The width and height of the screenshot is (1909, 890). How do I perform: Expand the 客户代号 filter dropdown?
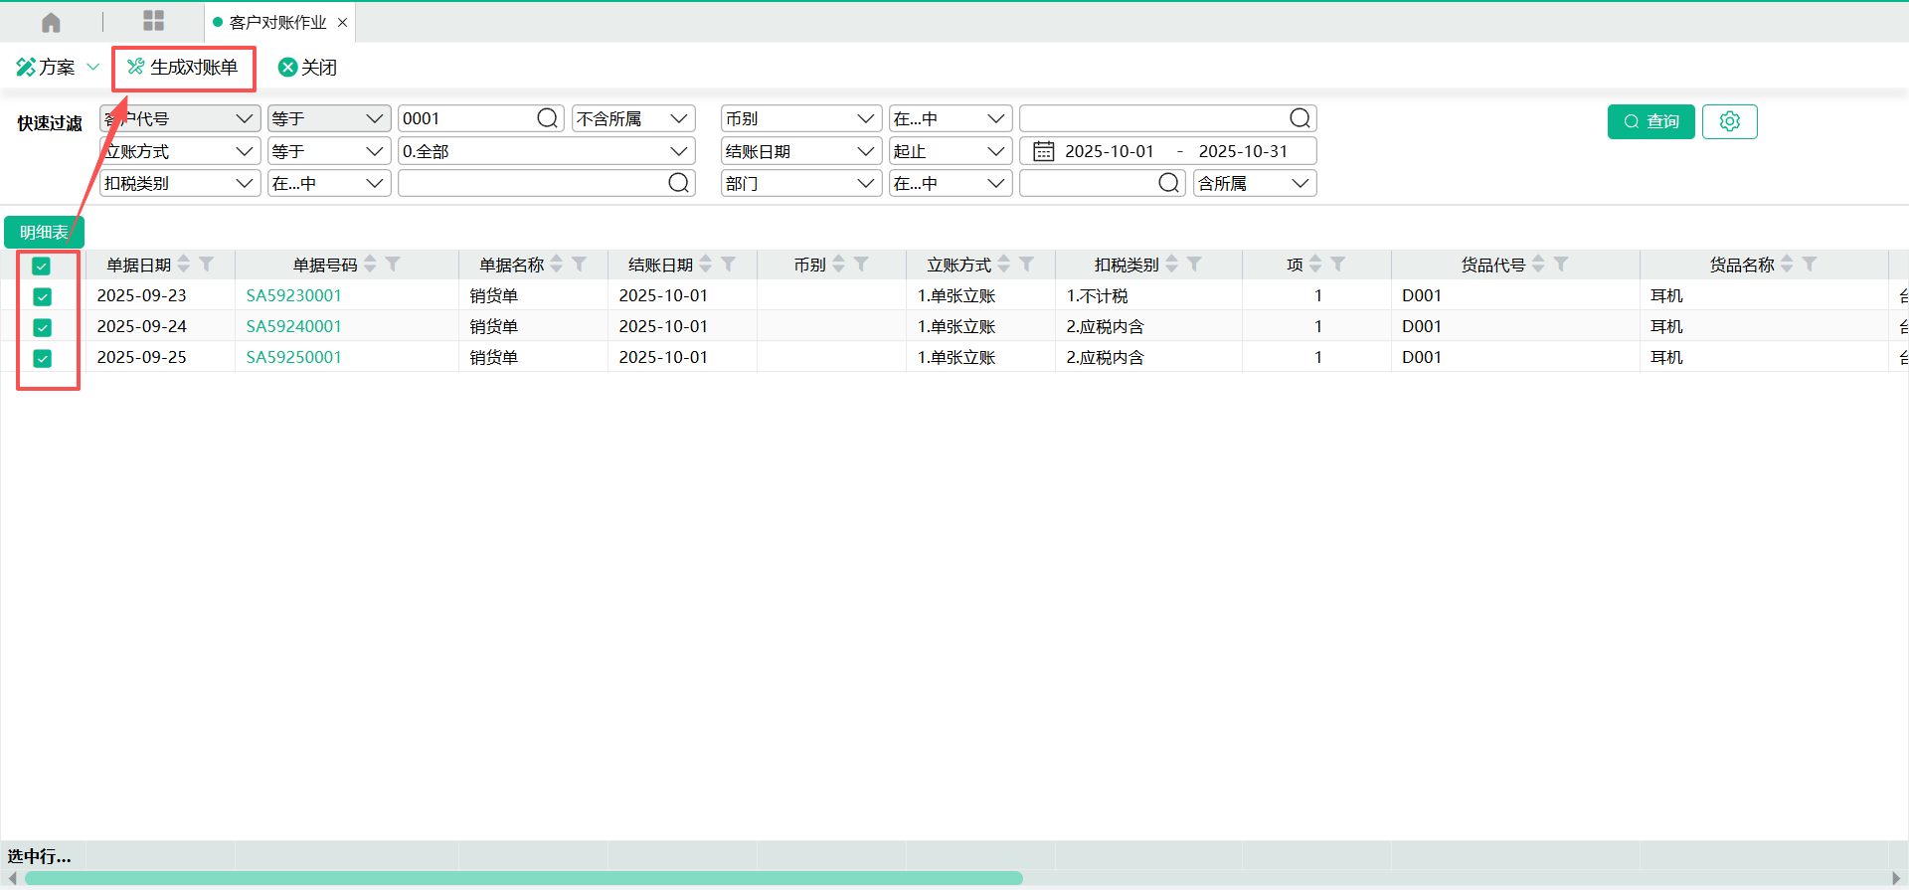[244, 118]
